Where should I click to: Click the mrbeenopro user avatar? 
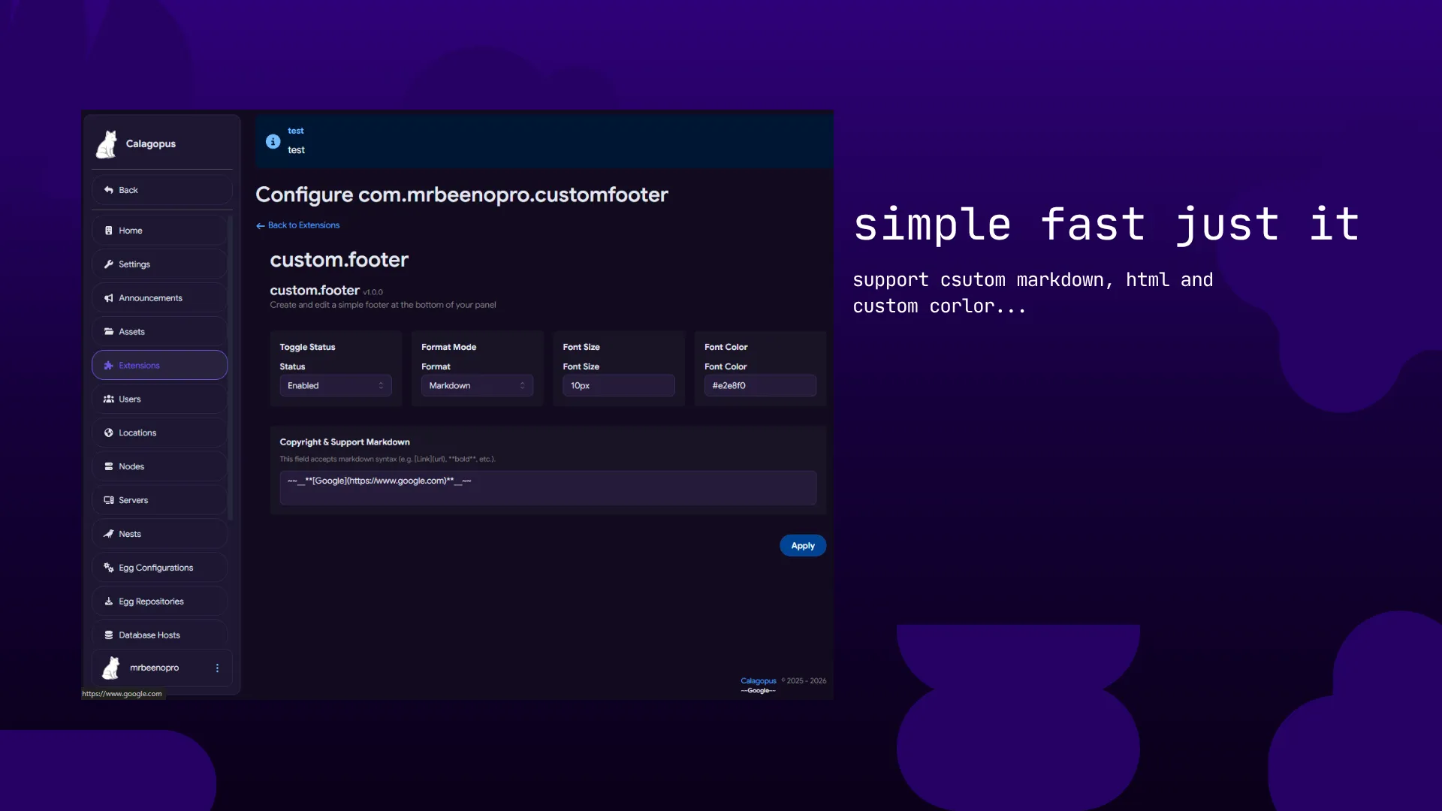click(x=111, y=668)
